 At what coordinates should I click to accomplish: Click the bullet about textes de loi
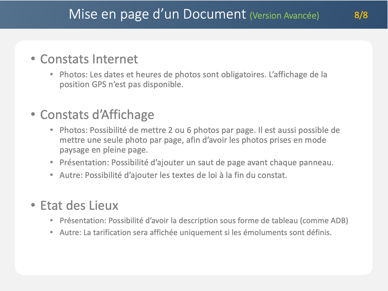(173, 175)
